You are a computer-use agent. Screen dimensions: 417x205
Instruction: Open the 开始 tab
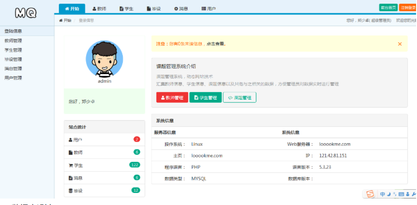pyautogui.click(x=72, y=8)
